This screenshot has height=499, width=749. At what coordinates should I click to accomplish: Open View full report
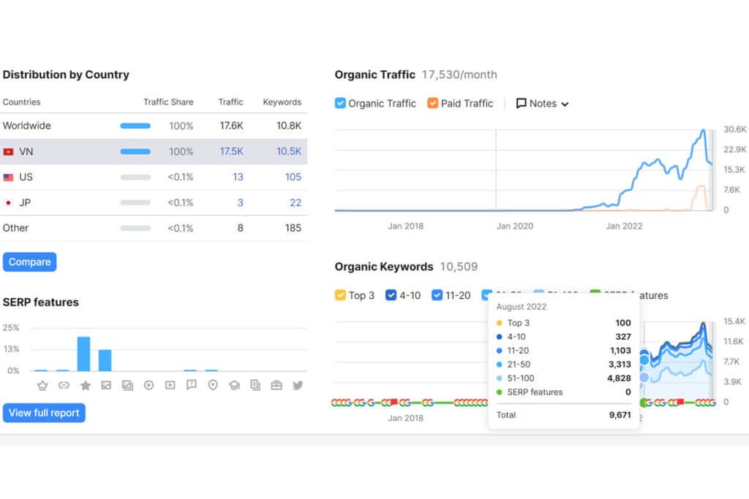(x=44, y=413)
